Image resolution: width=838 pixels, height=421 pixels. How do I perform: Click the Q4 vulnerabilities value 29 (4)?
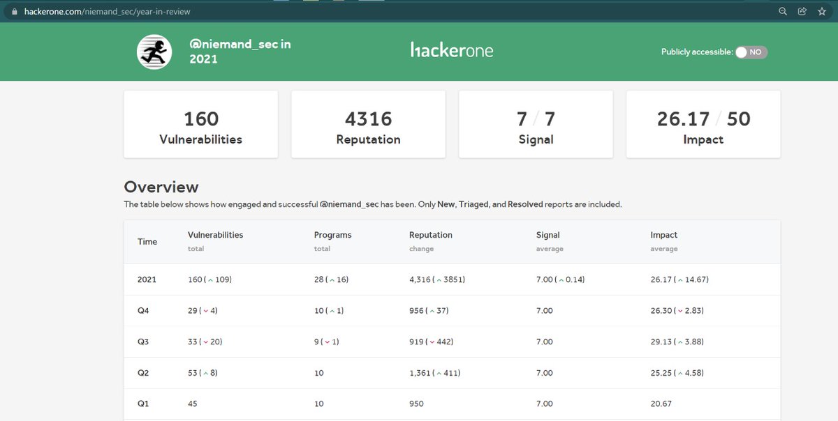203,311
